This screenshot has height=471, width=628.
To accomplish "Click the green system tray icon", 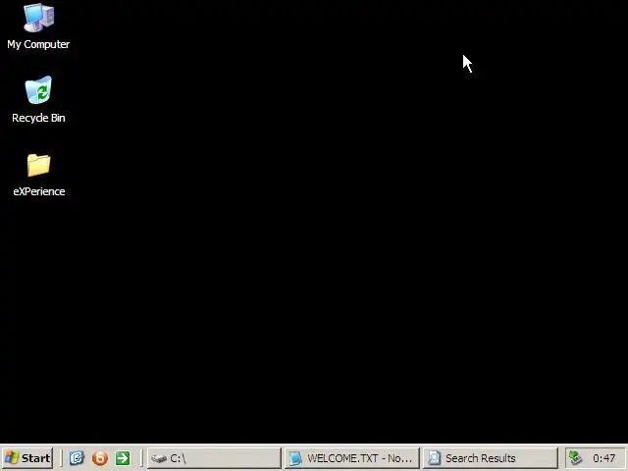I will pyautogui.click(x=576, y=458).
